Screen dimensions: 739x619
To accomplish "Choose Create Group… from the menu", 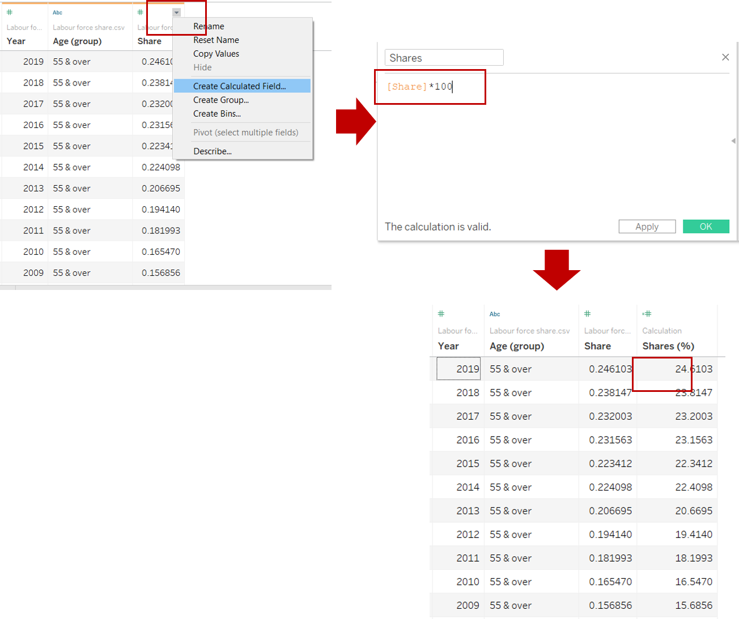I will pyautogui.click(x=220, y=100).
